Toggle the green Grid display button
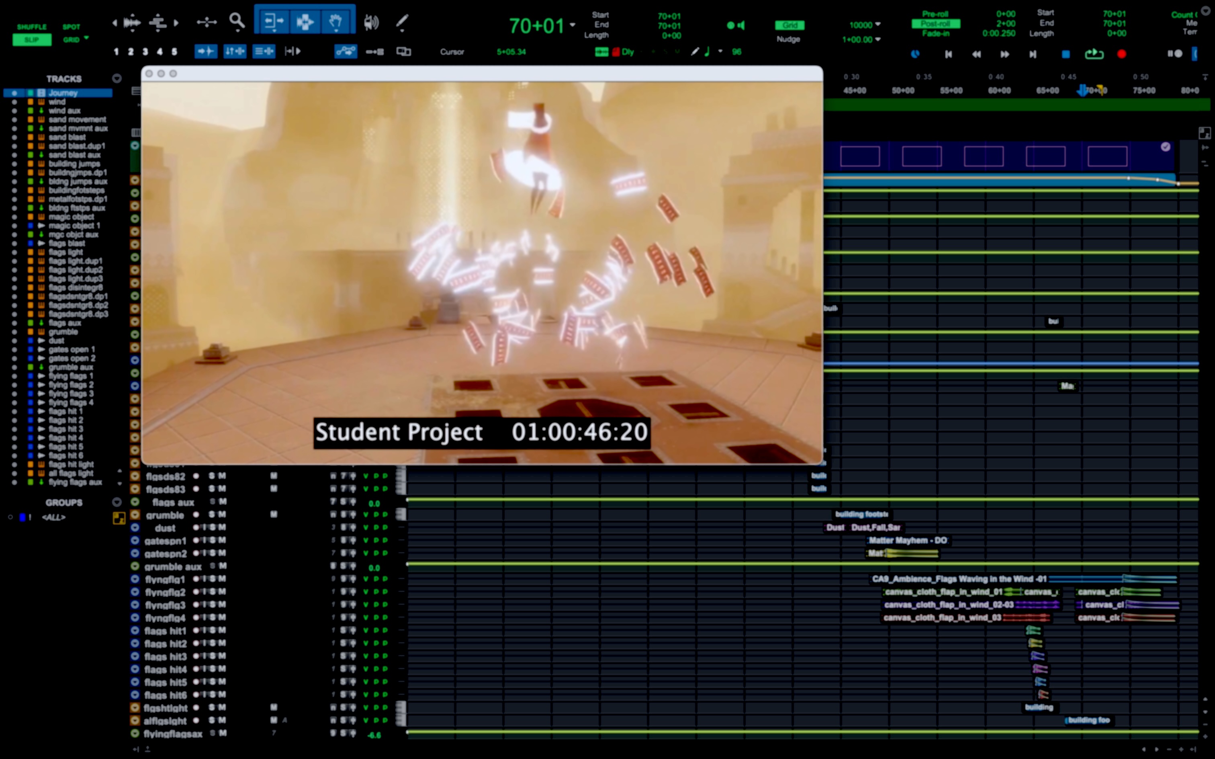 [790, 25]
